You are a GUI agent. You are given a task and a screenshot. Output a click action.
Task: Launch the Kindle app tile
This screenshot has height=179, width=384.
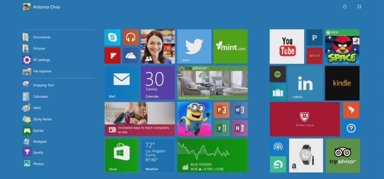click(342, 83)
